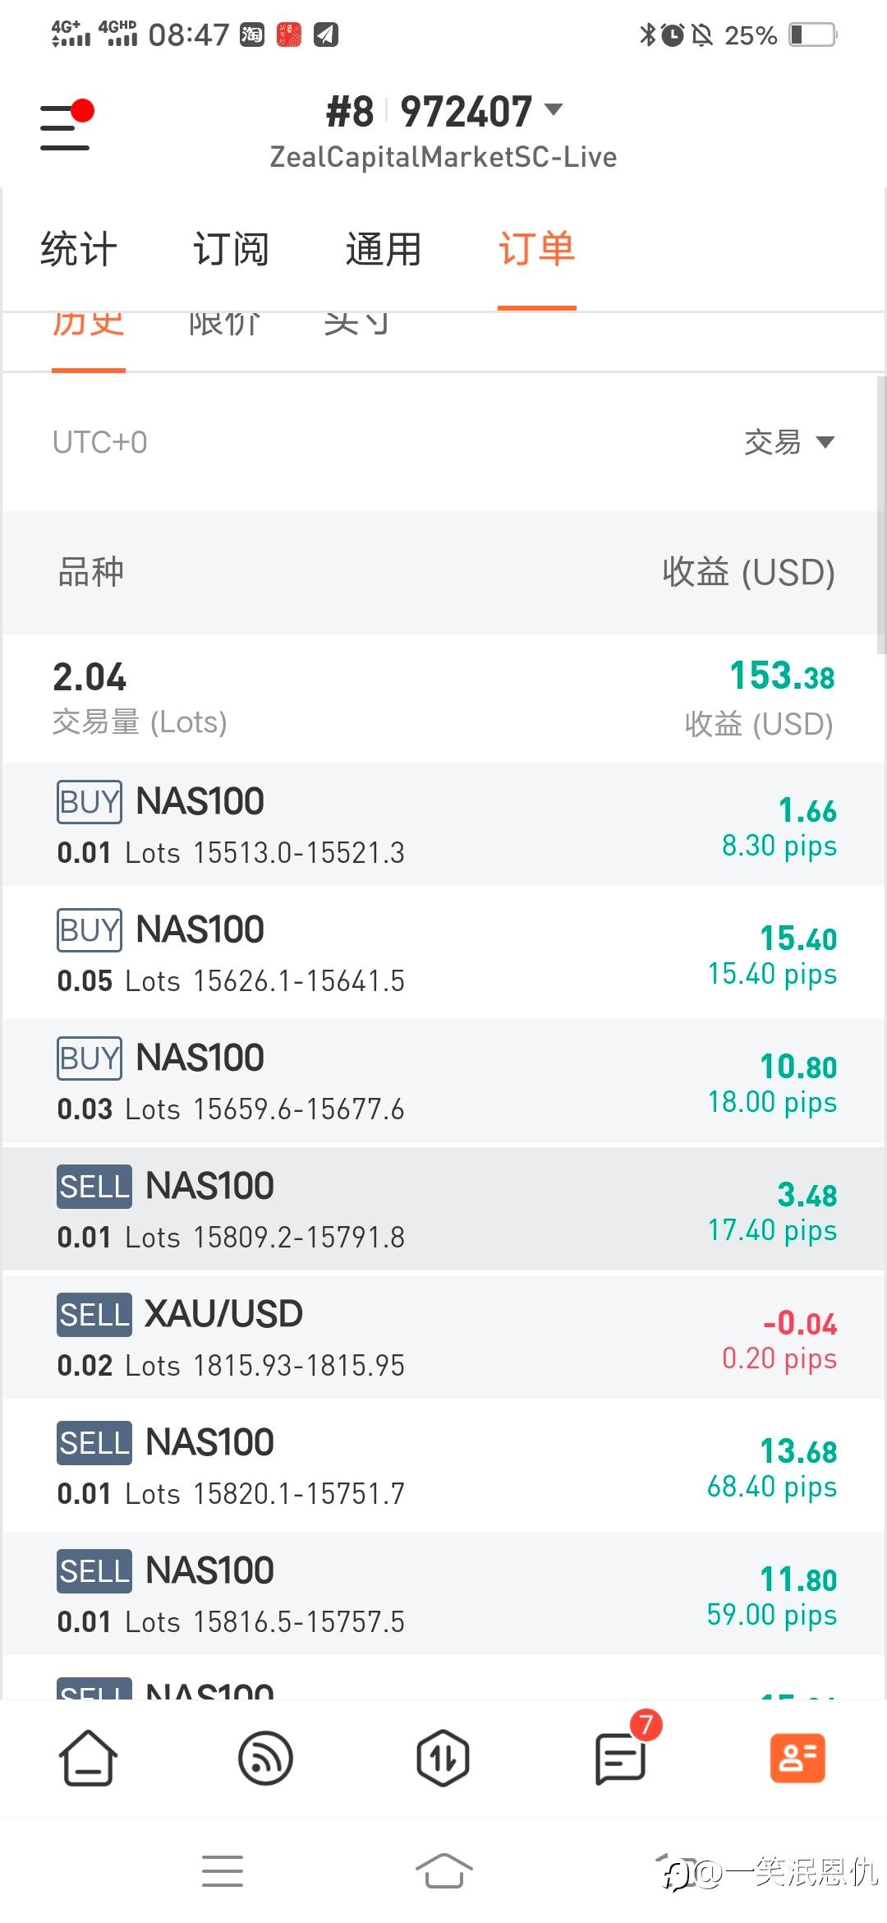This screenshot has height=1923, width=887.
Task: Open the hamburger menu with red dot
Action: point(66,126)
